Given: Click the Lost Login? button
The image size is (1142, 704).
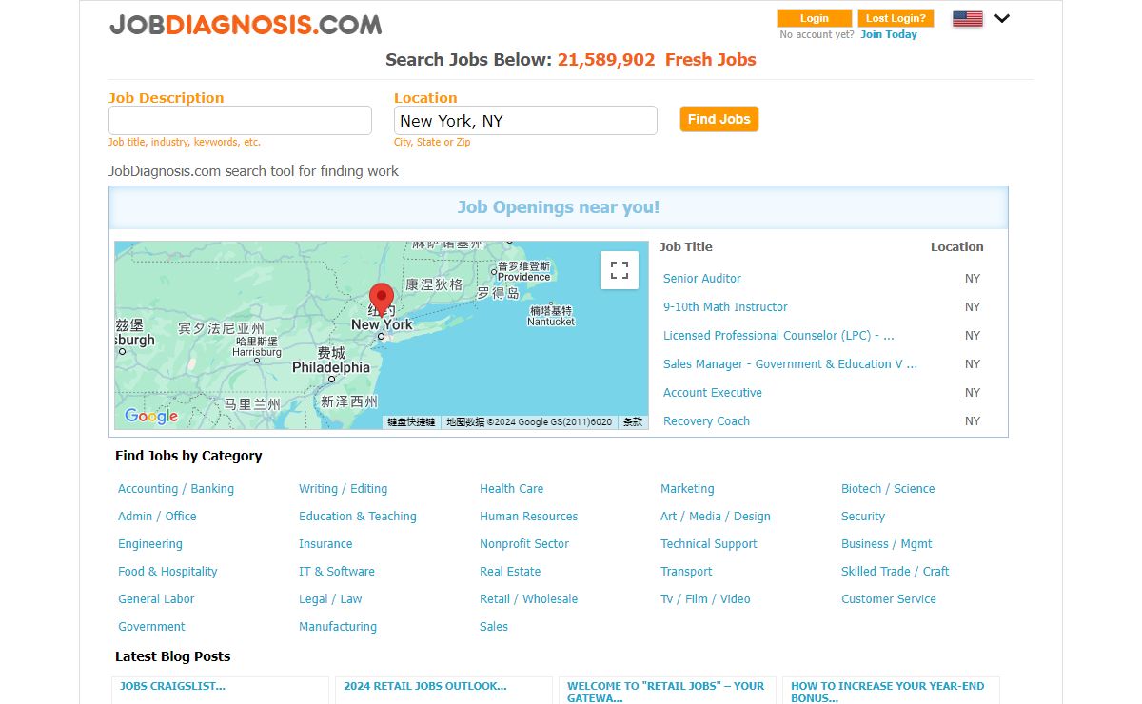Looking at the screenshot, I should click(x=896, y=18).
